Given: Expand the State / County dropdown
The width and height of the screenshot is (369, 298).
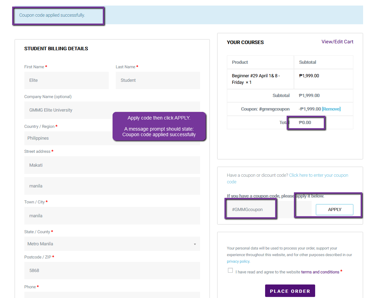Looking at the screenshot, I should (112, 244).
